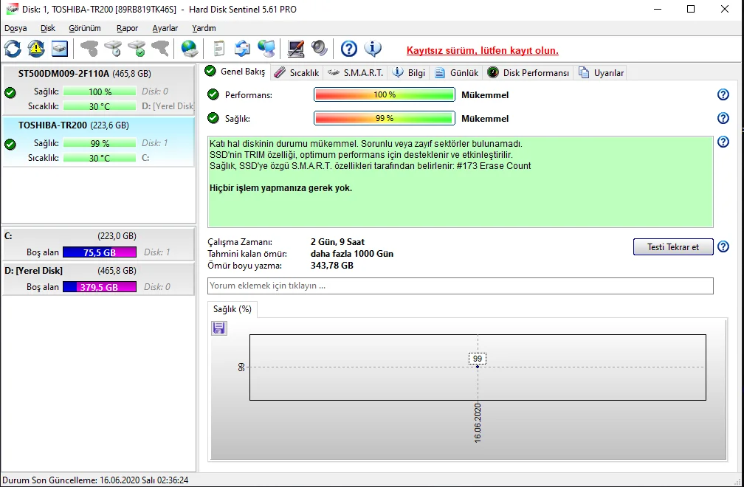The height and width of the screenshot is (487, 744).
Task: Open the Dosya menu
Action: pyautogui.click(x=15, y=28)
